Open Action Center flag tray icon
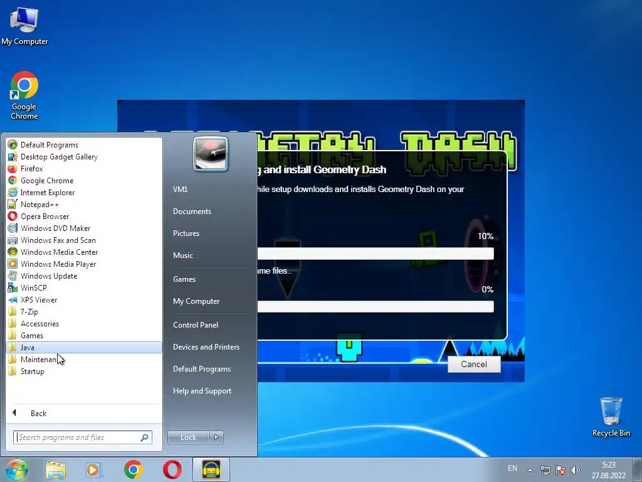 560,470
